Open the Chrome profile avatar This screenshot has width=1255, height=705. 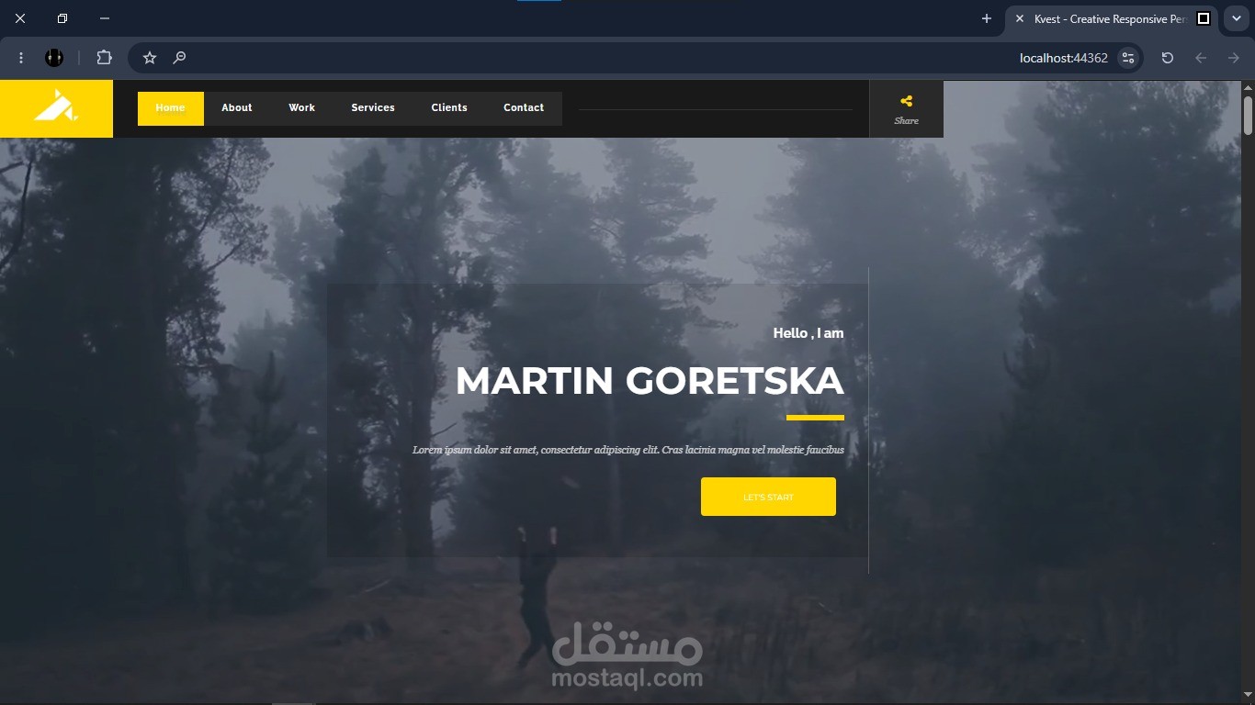click(54, 58)
